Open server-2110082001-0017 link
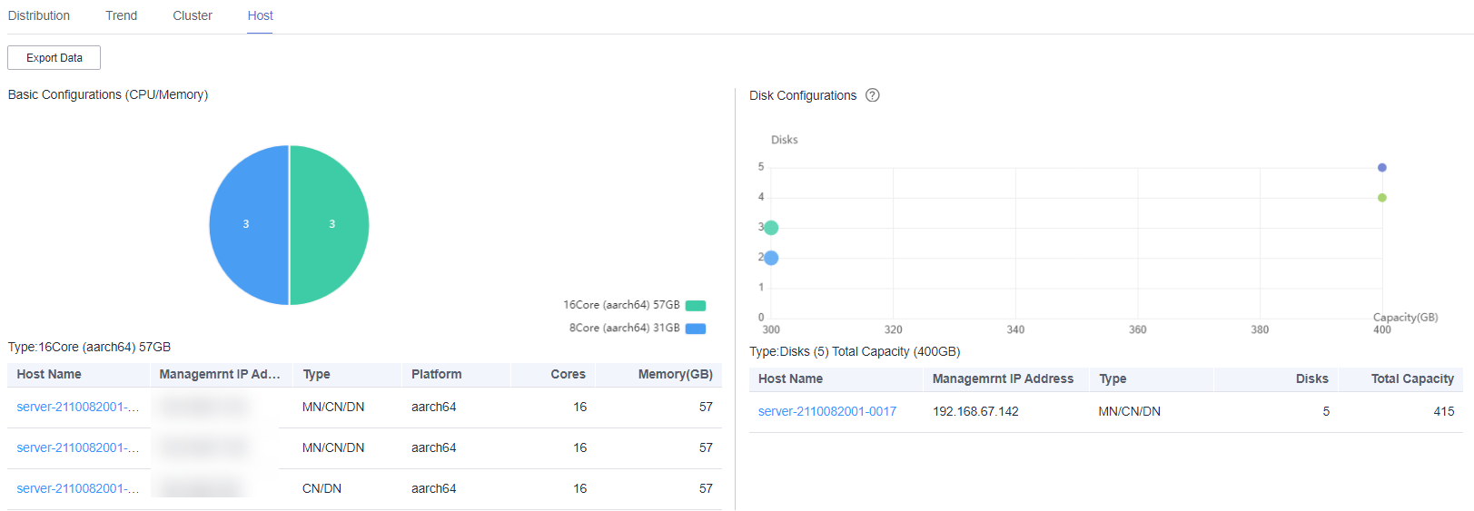The width and height of the screenshot is (1474, 511). pyautogui.click(x=827, y=411)
